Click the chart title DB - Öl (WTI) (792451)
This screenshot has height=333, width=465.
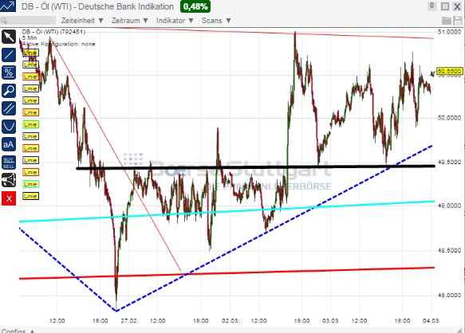point(53,32)
